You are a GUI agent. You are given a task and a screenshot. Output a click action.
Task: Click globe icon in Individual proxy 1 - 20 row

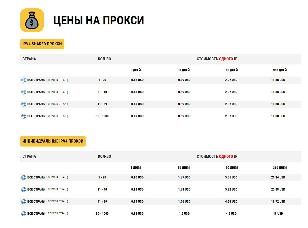point(24,177)
